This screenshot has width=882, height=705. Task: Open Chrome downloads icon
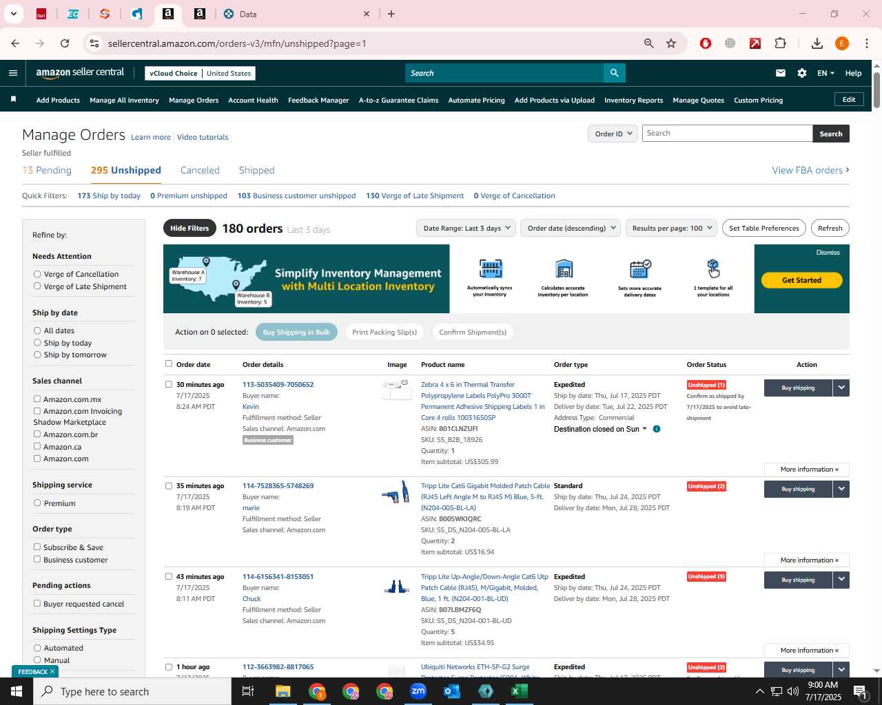[817, 43]
